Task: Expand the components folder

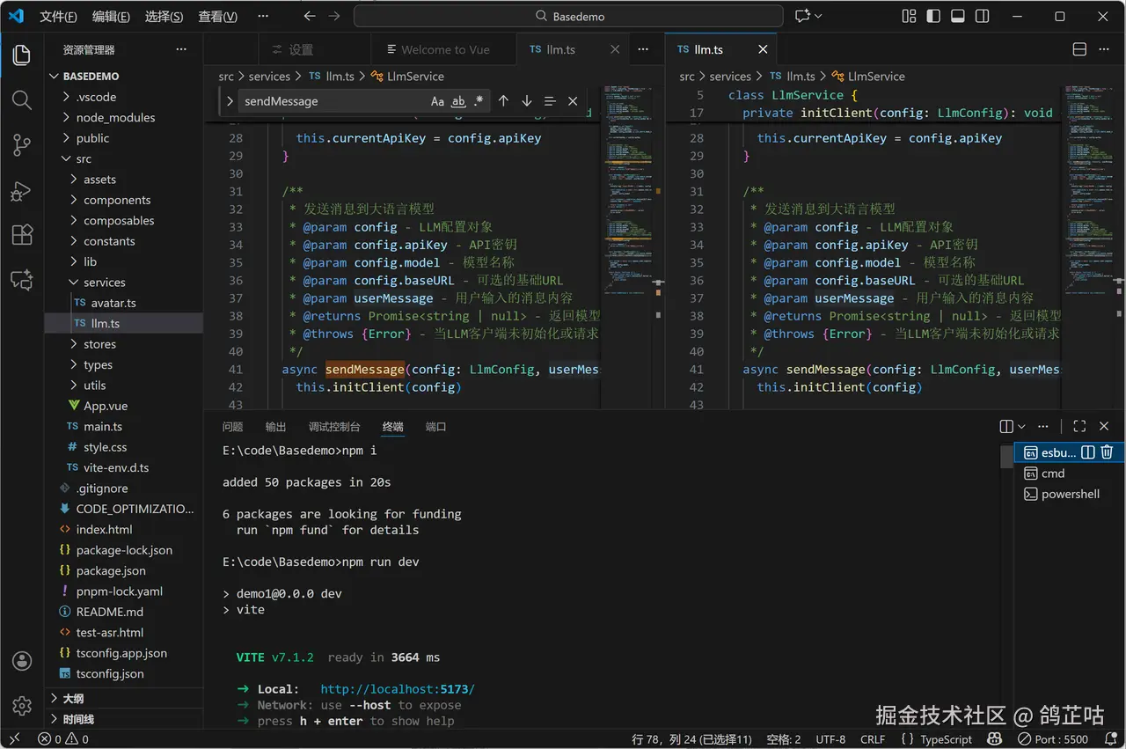Action: pos(116,201)
